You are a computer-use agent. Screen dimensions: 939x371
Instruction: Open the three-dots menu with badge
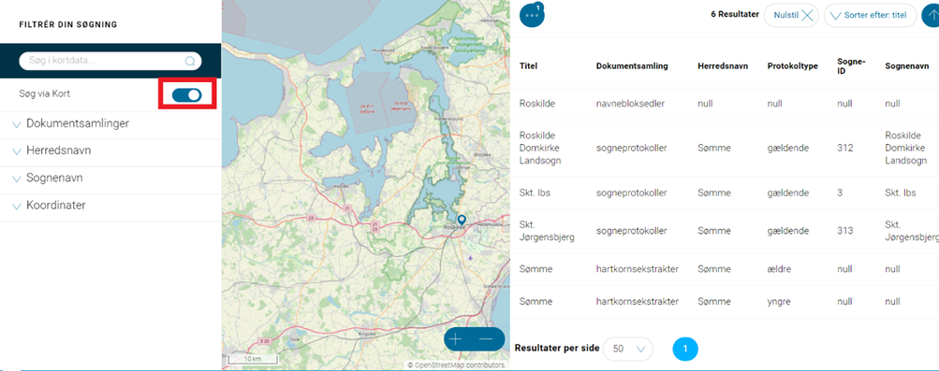(532, 15)
